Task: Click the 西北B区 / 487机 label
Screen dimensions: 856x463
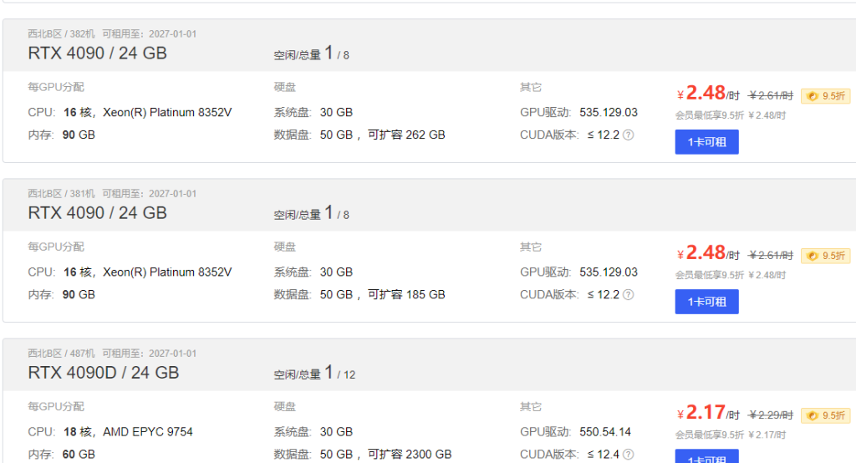Action: [x=61, y=354]
